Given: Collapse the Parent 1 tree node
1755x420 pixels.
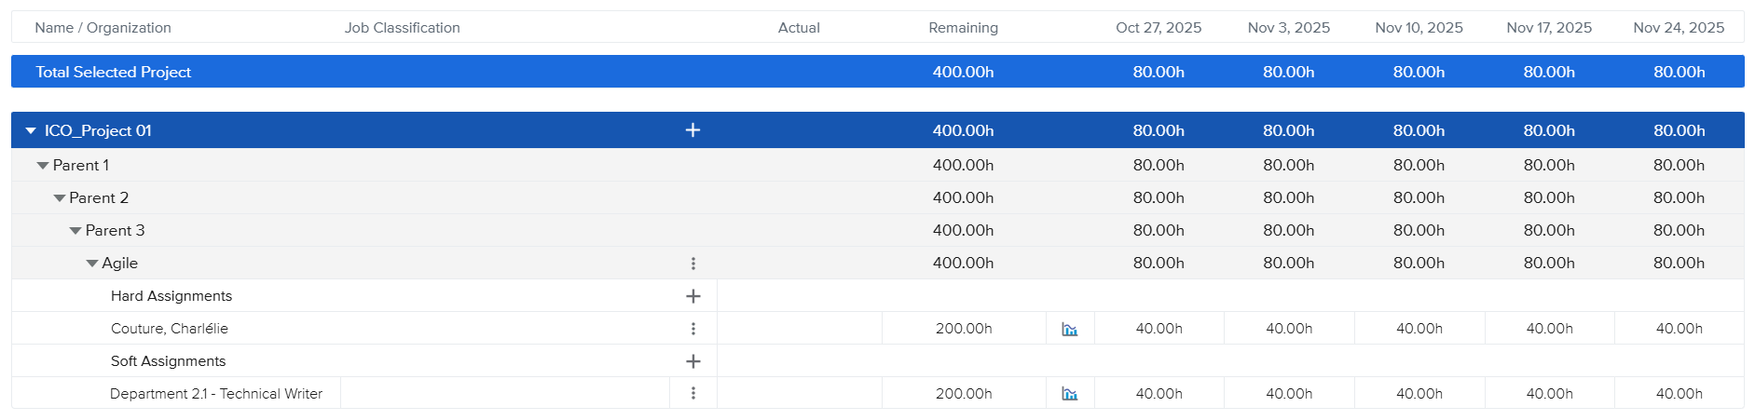Looking at the screenshot, I should pos(42,166).
